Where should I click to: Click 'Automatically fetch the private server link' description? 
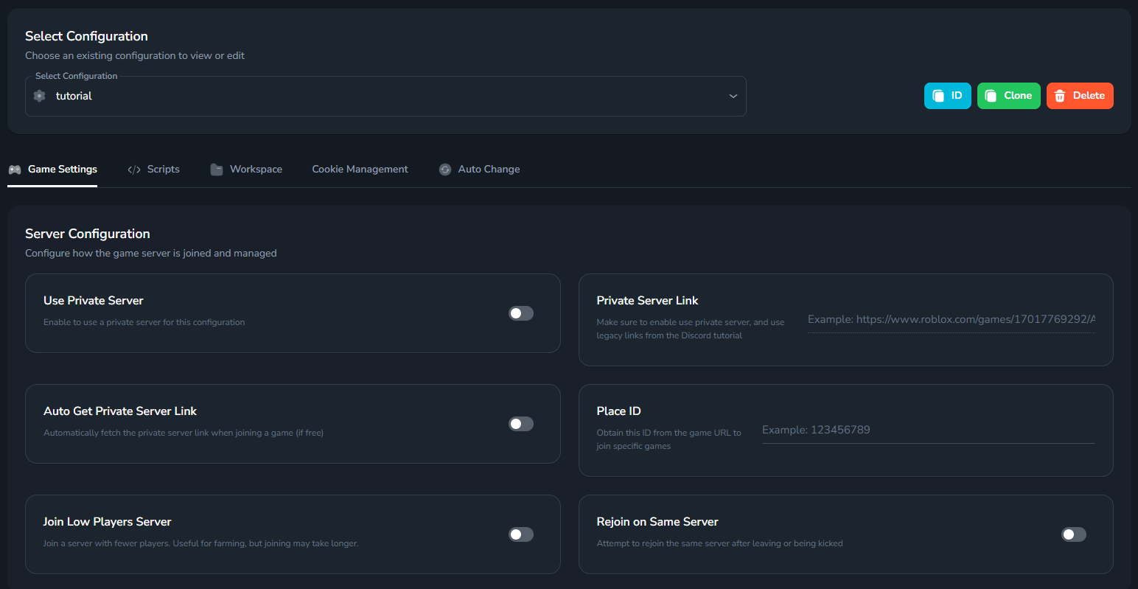coord(184,433)
